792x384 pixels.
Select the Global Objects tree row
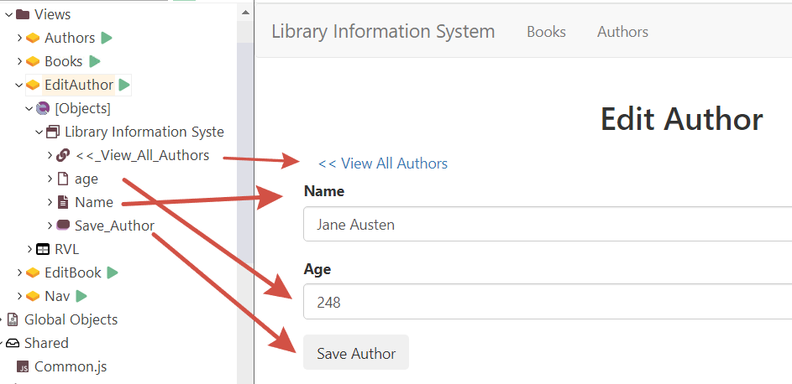click(71, 319)
